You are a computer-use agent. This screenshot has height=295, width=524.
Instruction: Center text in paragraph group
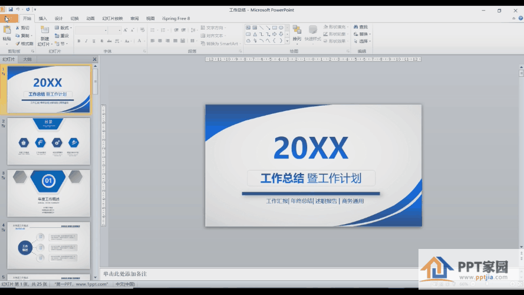tap(160, 41)
